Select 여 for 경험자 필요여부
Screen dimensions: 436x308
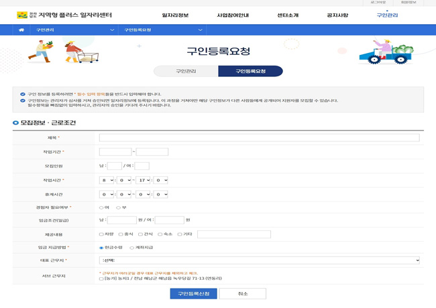101,208
